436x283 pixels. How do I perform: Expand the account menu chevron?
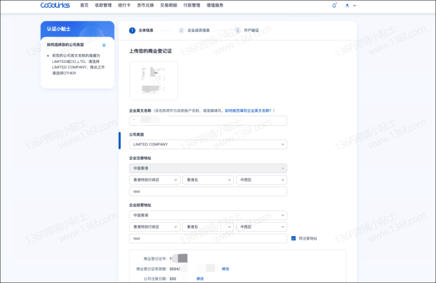(x=355, y=6)
